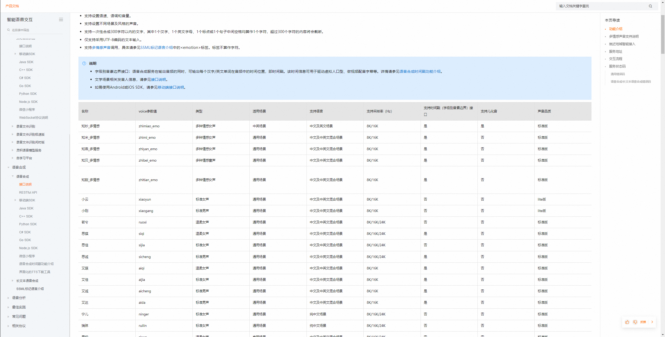Toggle sidebar with hamburger menu icon
Image resolution: width=665 pixels, height=337 pixels.
pos(61,19)
